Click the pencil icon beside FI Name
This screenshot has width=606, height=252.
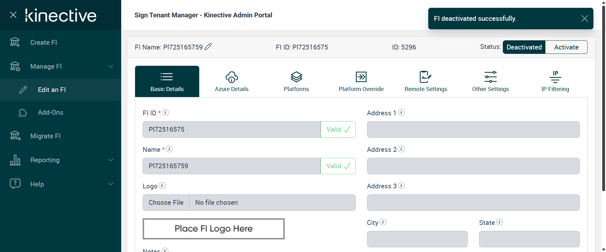pos(208,47)
